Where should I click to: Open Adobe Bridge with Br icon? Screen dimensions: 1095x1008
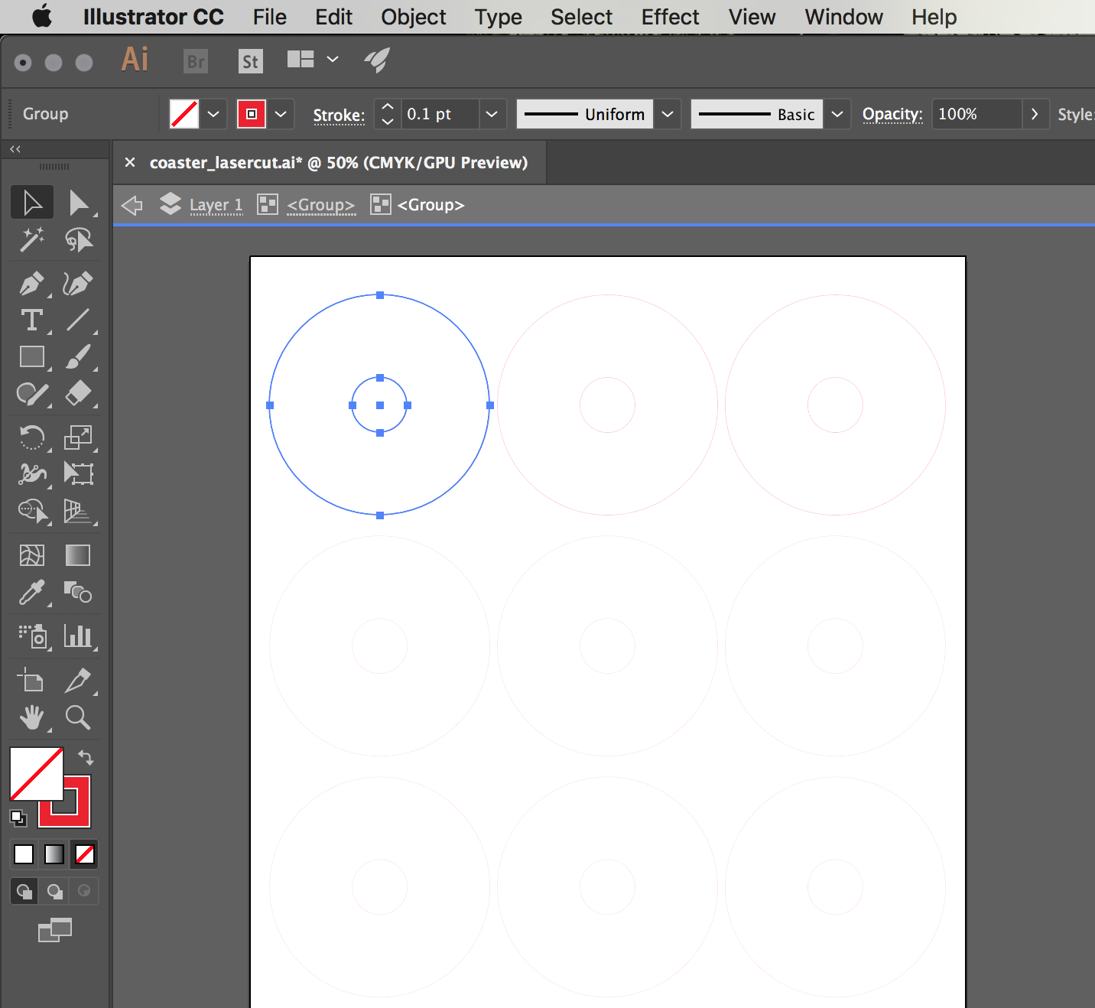click(x=197, y=61)
